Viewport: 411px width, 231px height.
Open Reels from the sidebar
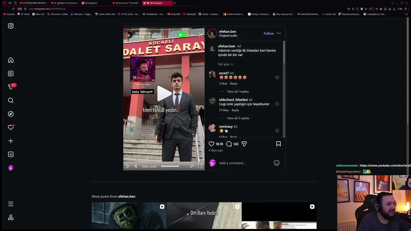point(11,73)
